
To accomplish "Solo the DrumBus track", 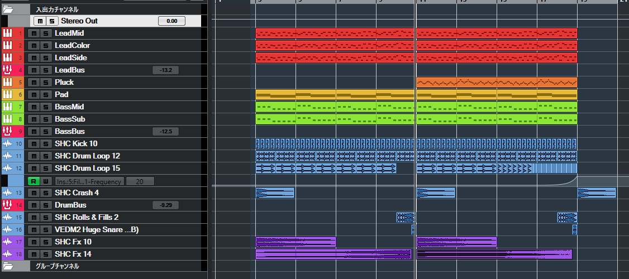I will coord(45,205).
